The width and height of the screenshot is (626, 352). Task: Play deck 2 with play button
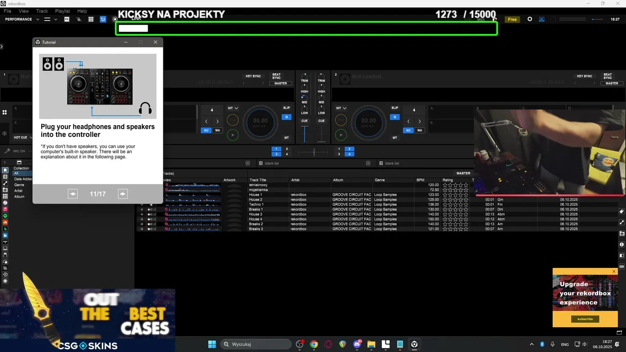341,134
